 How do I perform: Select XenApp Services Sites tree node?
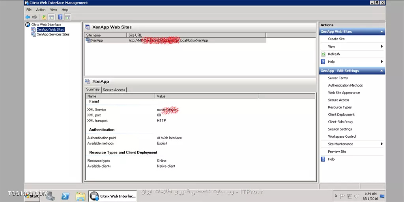click(x=53, y=34)
